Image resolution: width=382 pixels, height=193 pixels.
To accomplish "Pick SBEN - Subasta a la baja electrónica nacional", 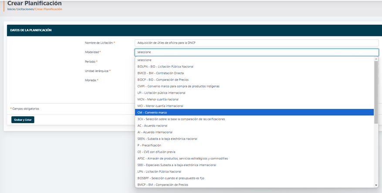I will 167,139.
